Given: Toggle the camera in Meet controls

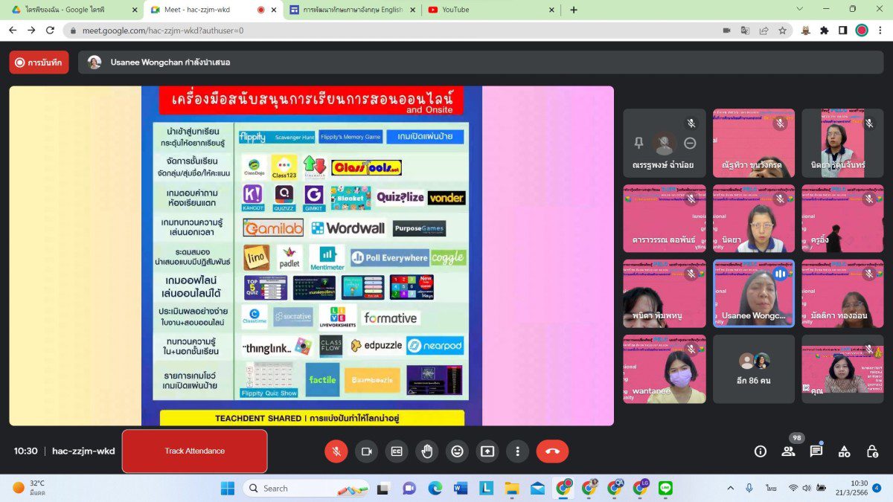Looking at the screenshot, I should point(366,451).
